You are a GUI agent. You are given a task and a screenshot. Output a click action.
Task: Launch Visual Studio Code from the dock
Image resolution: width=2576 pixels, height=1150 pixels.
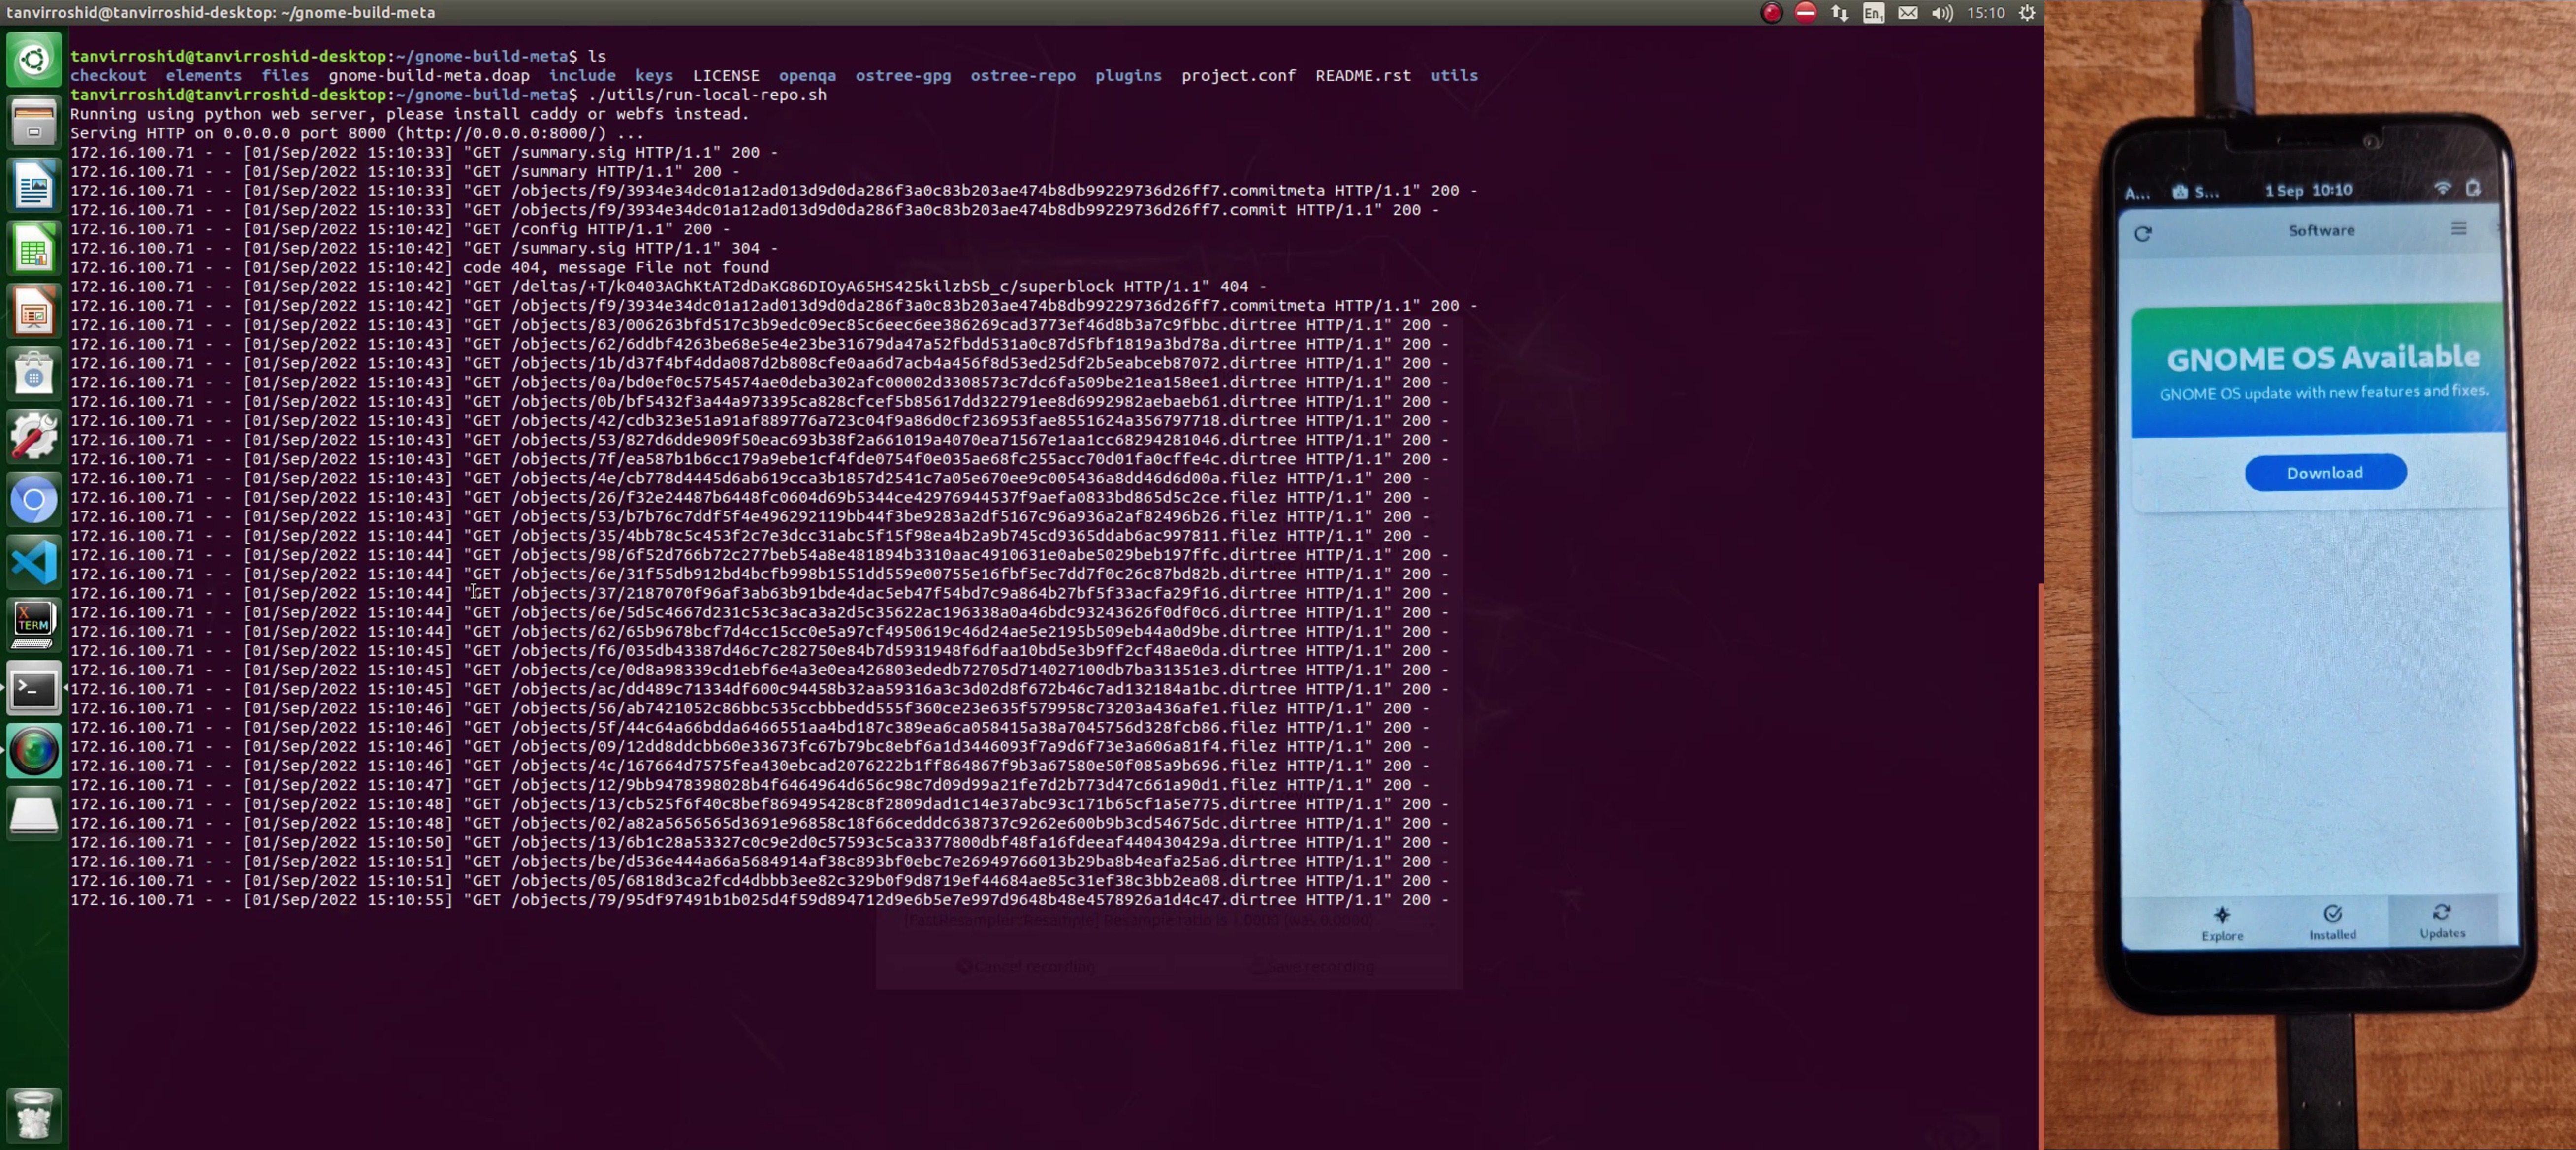click(x=34, y=563)
